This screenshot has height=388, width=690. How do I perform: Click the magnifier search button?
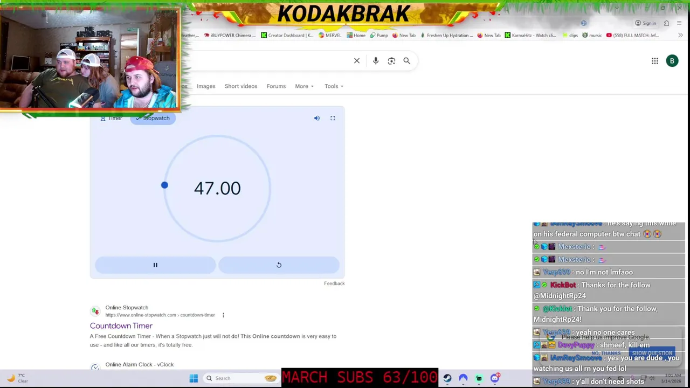(407, 61)
